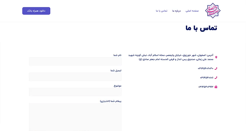Click the تماس با ما page heading
Screen dimensions: 246x131
pos(201,28)
